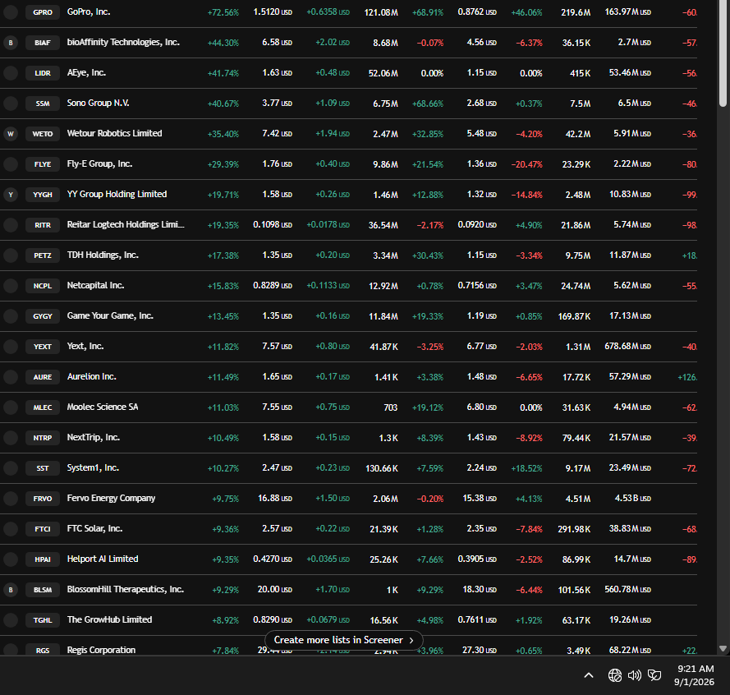Open the TGHL ticker symbol
This screenshot has height=695, width=730.
(x=43, y=620)
